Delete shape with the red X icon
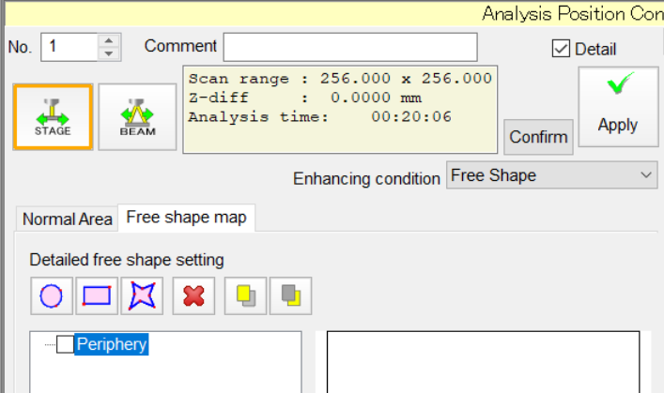 coord(193,295)
